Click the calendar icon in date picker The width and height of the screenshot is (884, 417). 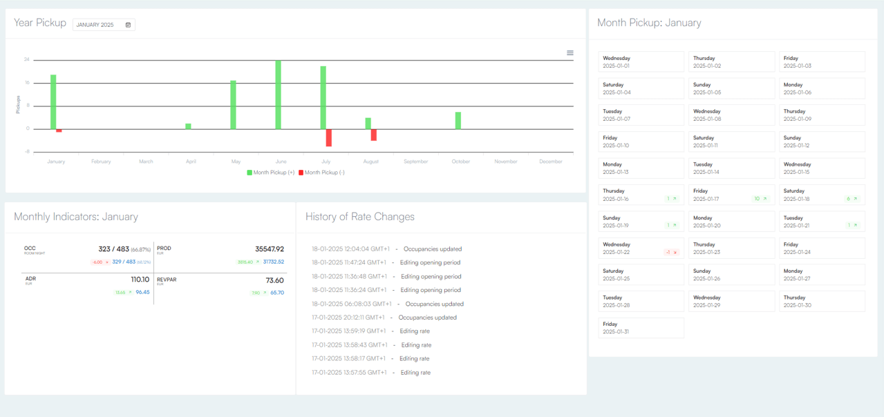pyautogui.click(x=128, y=25)
